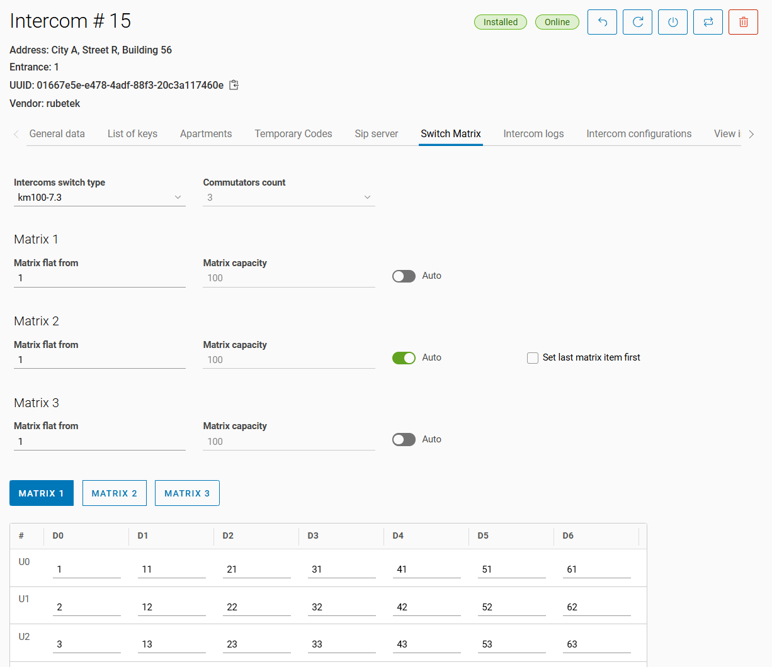The image size is (772, 667).
Task: Open the Intercoms switch type dropdown
Action: (x=99, y=198)
